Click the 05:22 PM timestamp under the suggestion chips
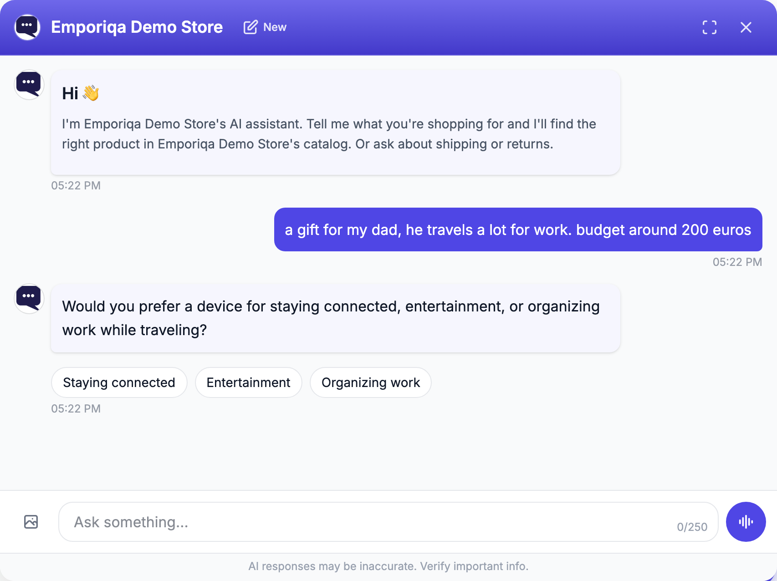The width and height of the screenshot is (777, 581). (76, 408)
